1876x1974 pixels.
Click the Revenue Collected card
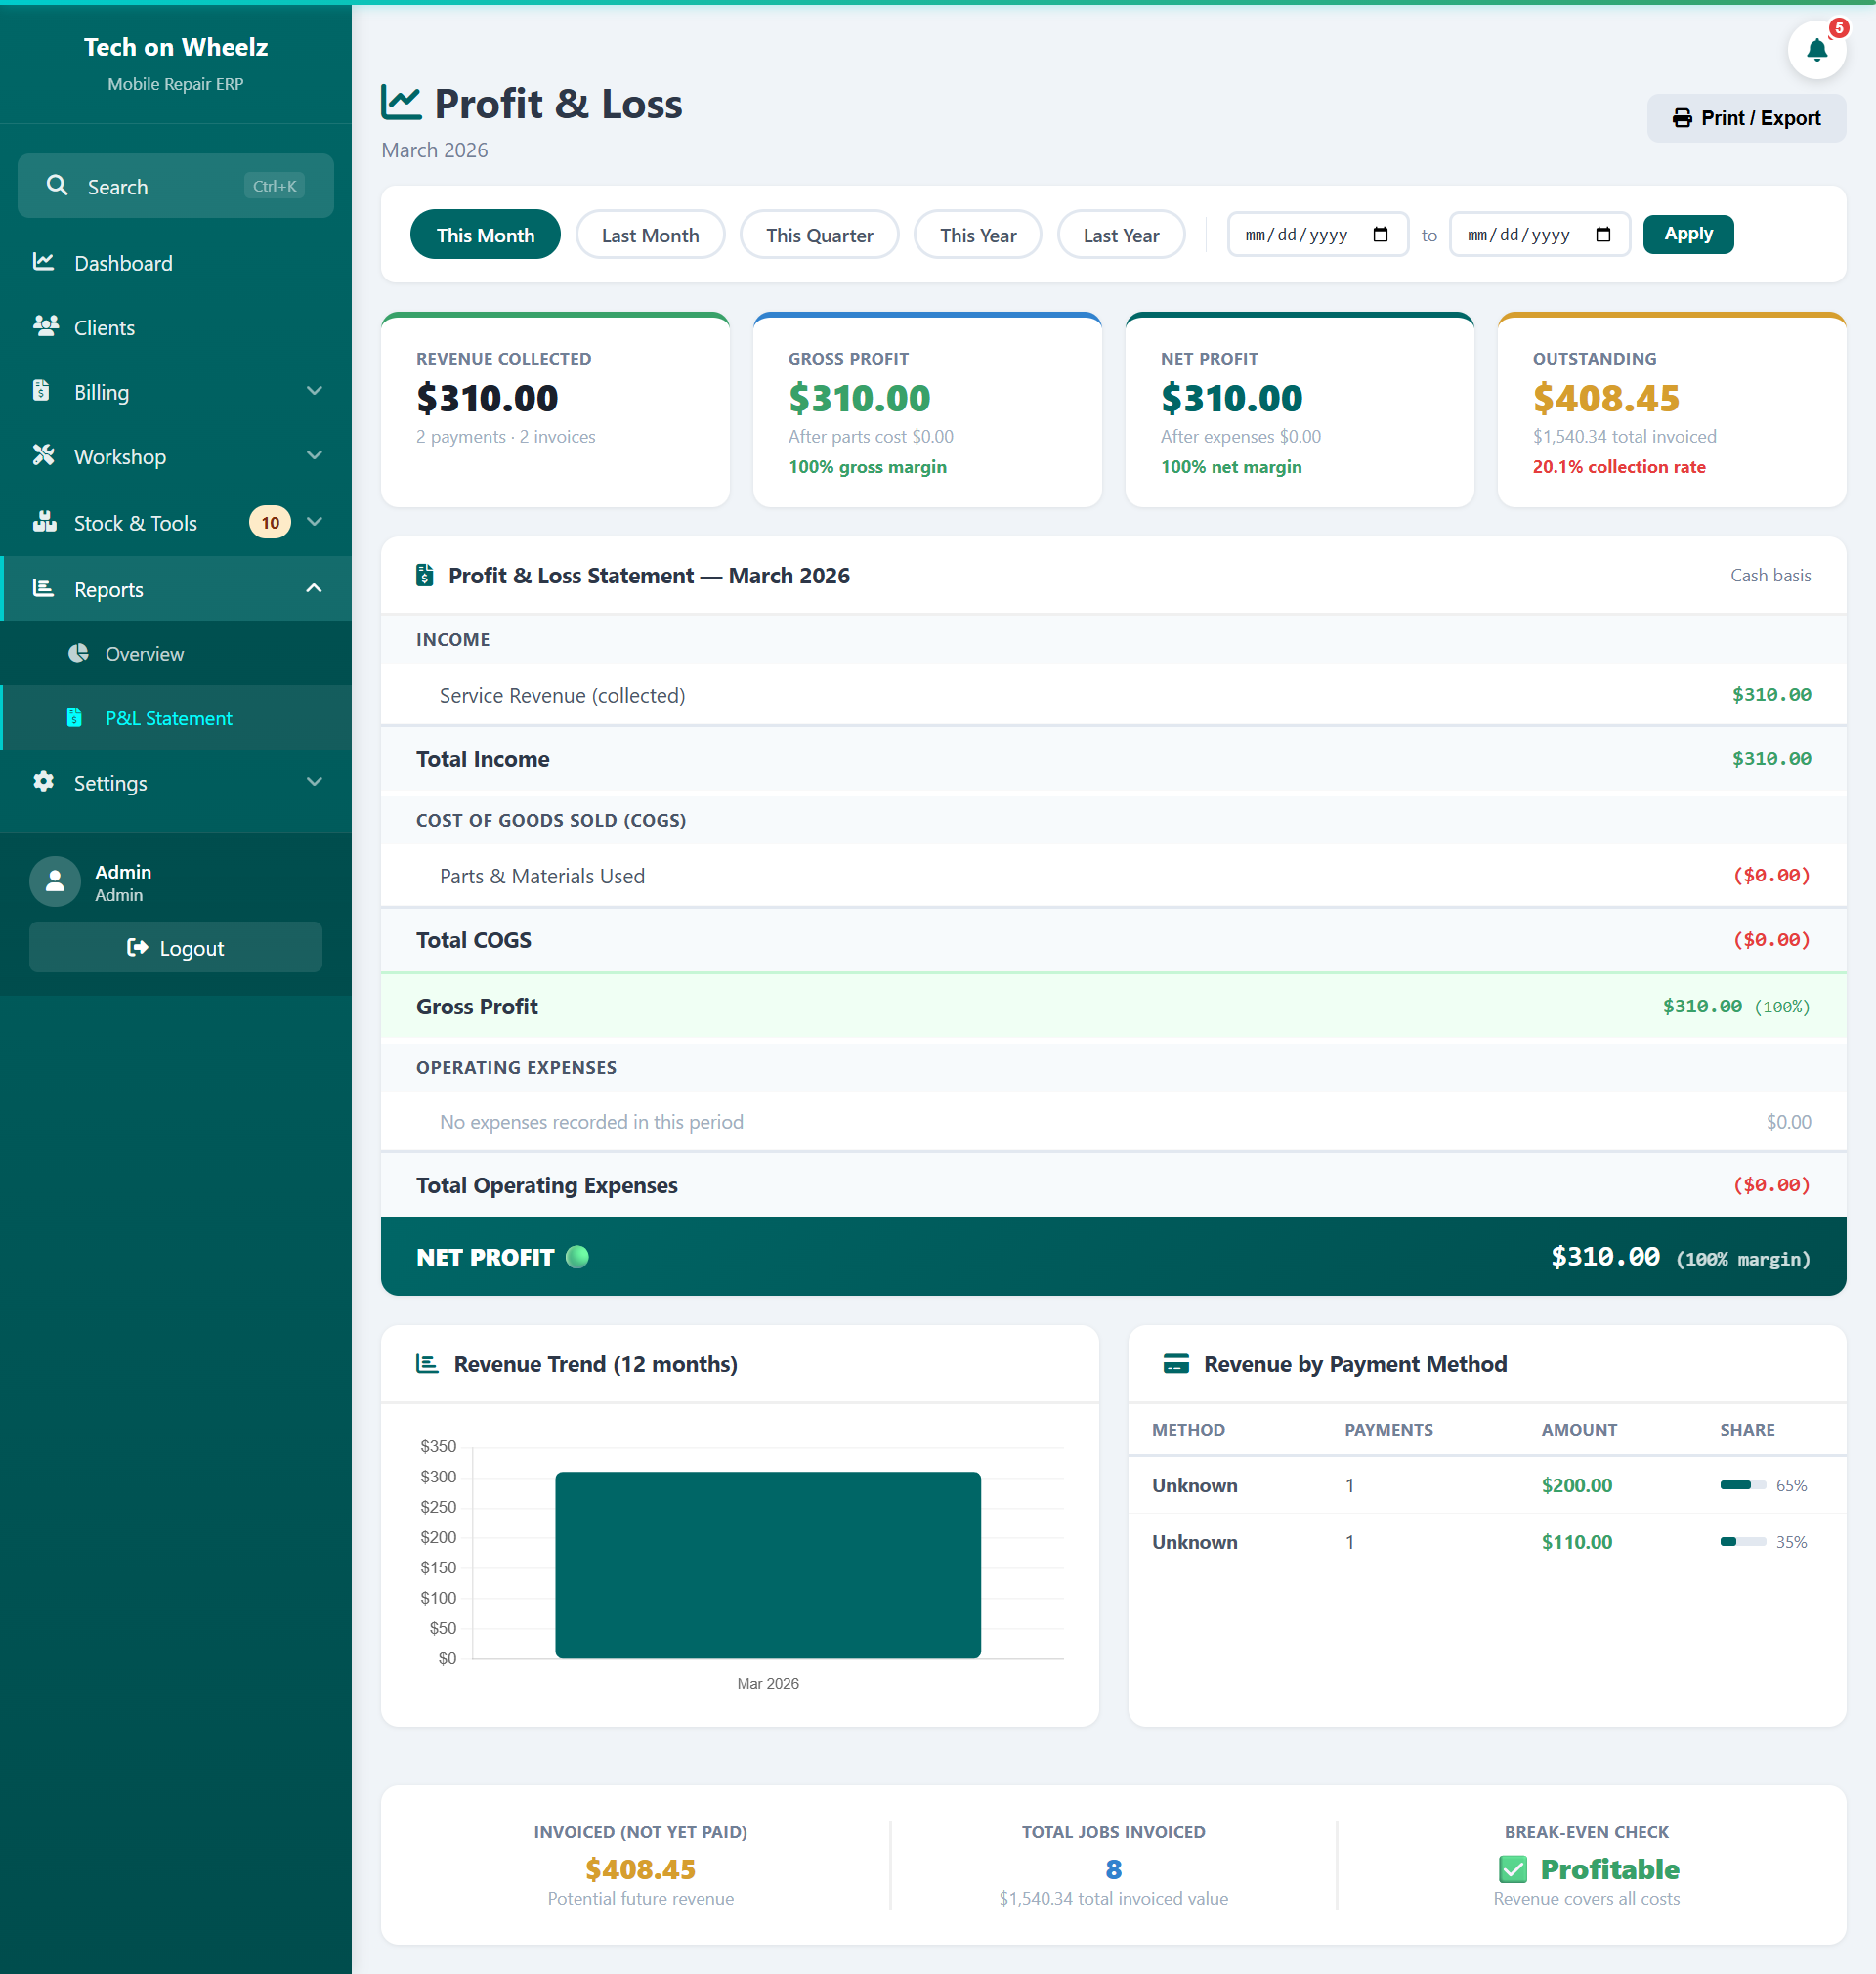(x=555, y=409)
